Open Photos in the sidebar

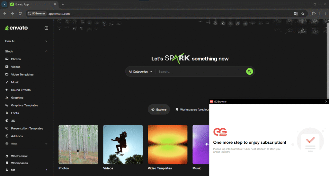tap(16, 59)
